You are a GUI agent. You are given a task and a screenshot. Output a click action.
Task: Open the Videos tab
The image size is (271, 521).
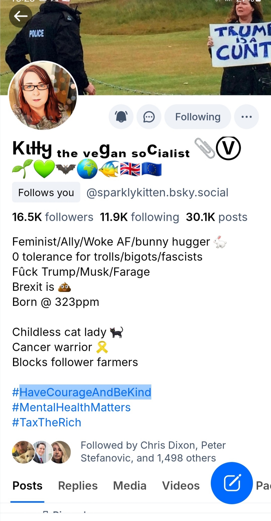(181, 486)
